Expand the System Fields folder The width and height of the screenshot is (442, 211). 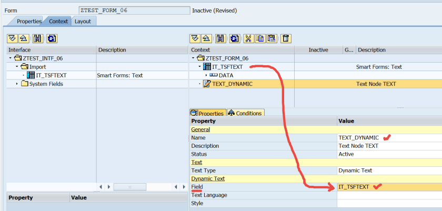(x=16, y=84)
